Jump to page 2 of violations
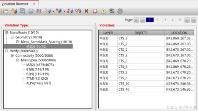 point(157,20)
